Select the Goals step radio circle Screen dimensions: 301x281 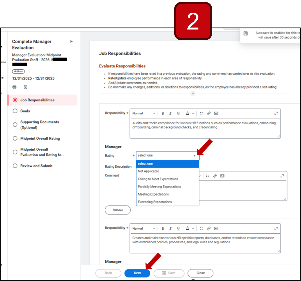click(15, 111)
